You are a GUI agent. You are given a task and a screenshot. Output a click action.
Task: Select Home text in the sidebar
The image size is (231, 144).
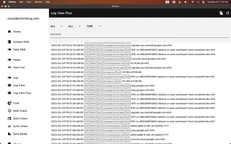17,32
